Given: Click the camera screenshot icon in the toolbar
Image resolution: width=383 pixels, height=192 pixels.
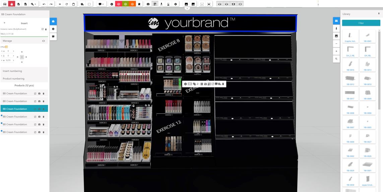Looking at the screenshot, I should (x=148, y=4).
